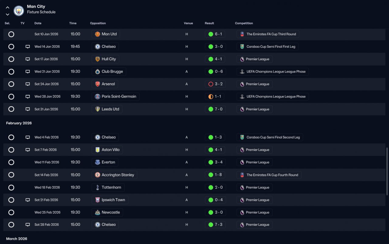Collapse the February 2026 month section

19,123
